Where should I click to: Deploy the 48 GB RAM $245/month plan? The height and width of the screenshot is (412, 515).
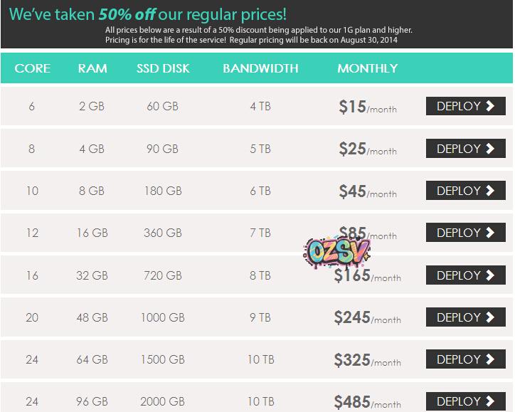(465, 317)
